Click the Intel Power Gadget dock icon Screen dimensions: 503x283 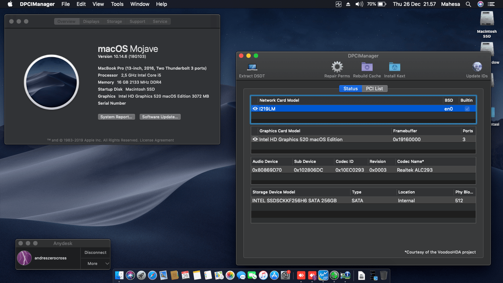tap(323, 275)
